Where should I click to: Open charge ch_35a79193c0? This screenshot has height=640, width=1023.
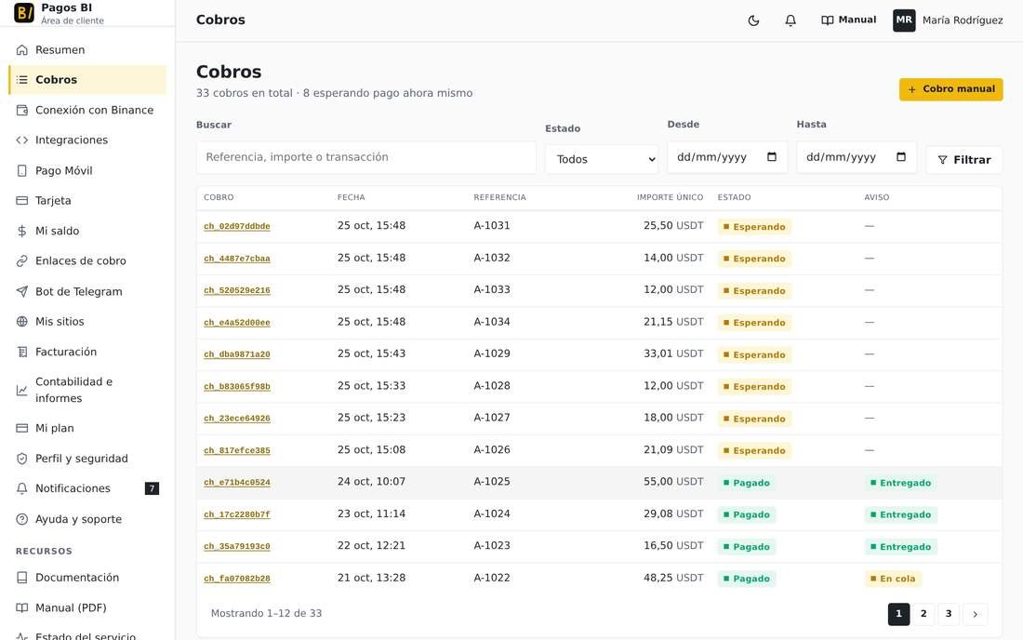[237, 546]
